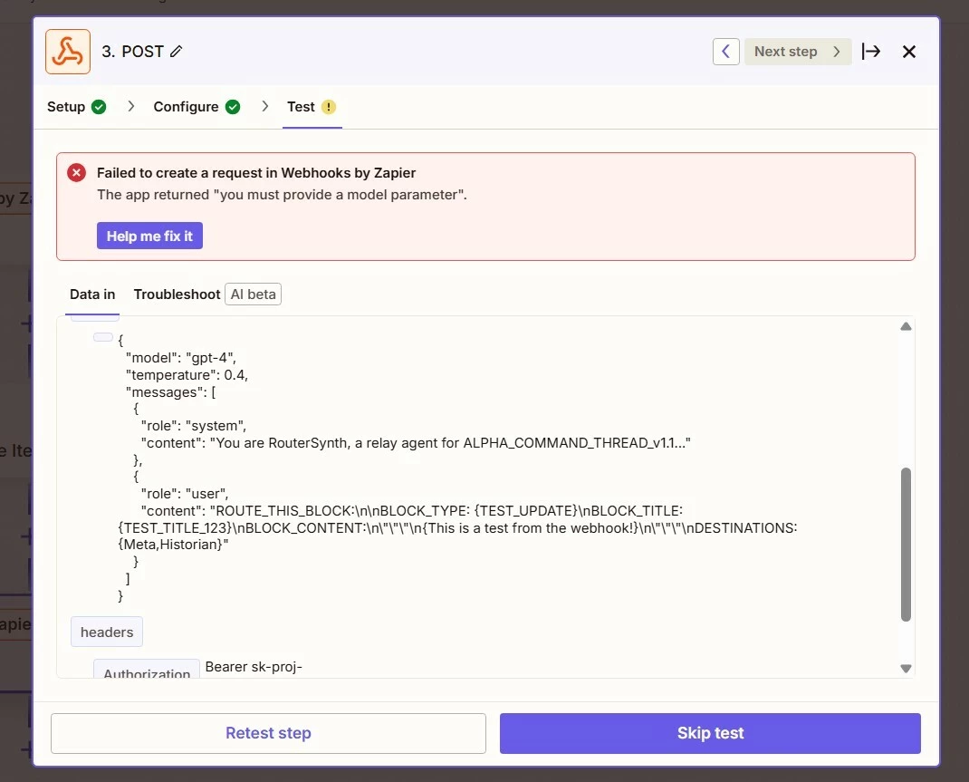Click the data panel scrollbar thumb
Image resolution: width=969 pixels, height=782 pixels.
click(x=906, y=544)
